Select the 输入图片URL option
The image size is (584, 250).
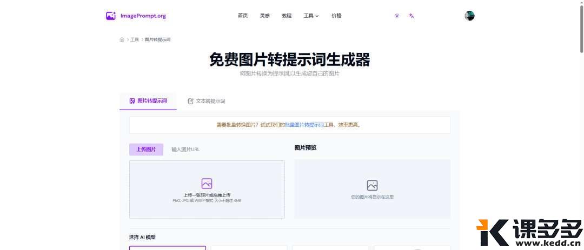tap(185, 150)
